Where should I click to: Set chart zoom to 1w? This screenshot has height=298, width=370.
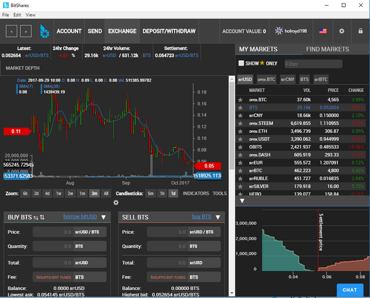pyautogui.click(x=58, y=193)
